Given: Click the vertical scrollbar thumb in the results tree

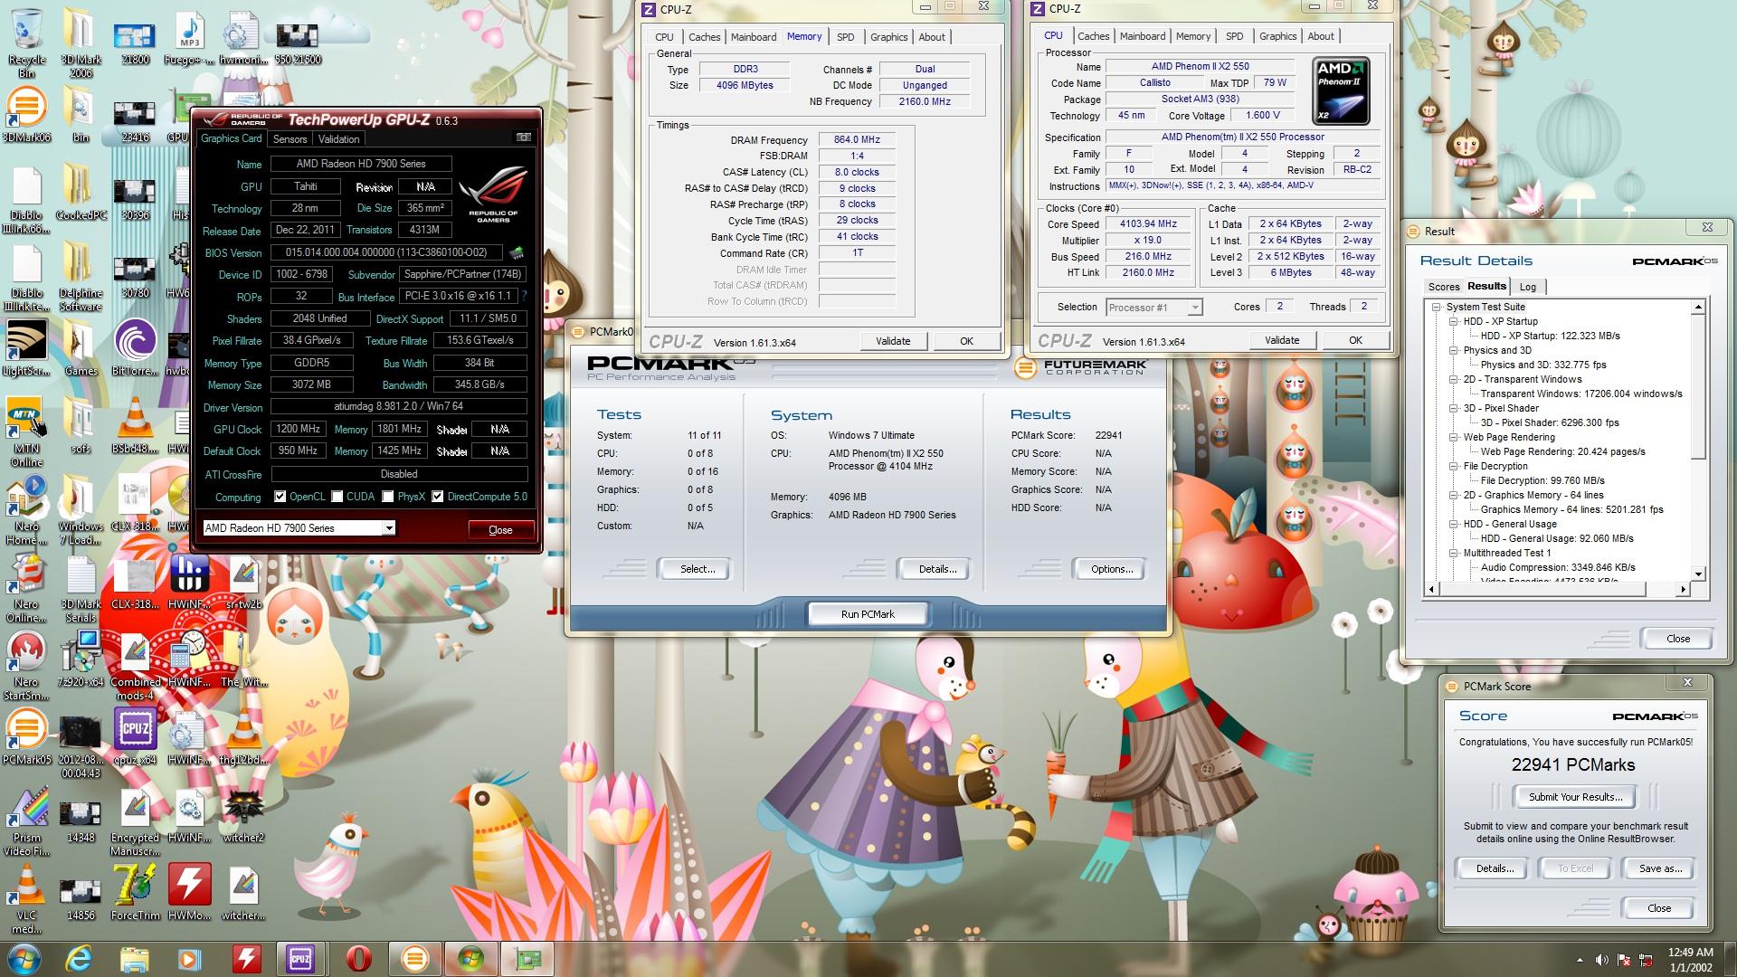Looking at the screenshot, I should pyautogui.click(x=1698, y=387).
